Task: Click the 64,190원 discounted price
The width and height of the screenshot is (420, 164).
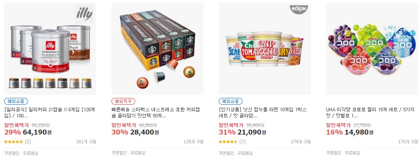Action: pos(37,132)
